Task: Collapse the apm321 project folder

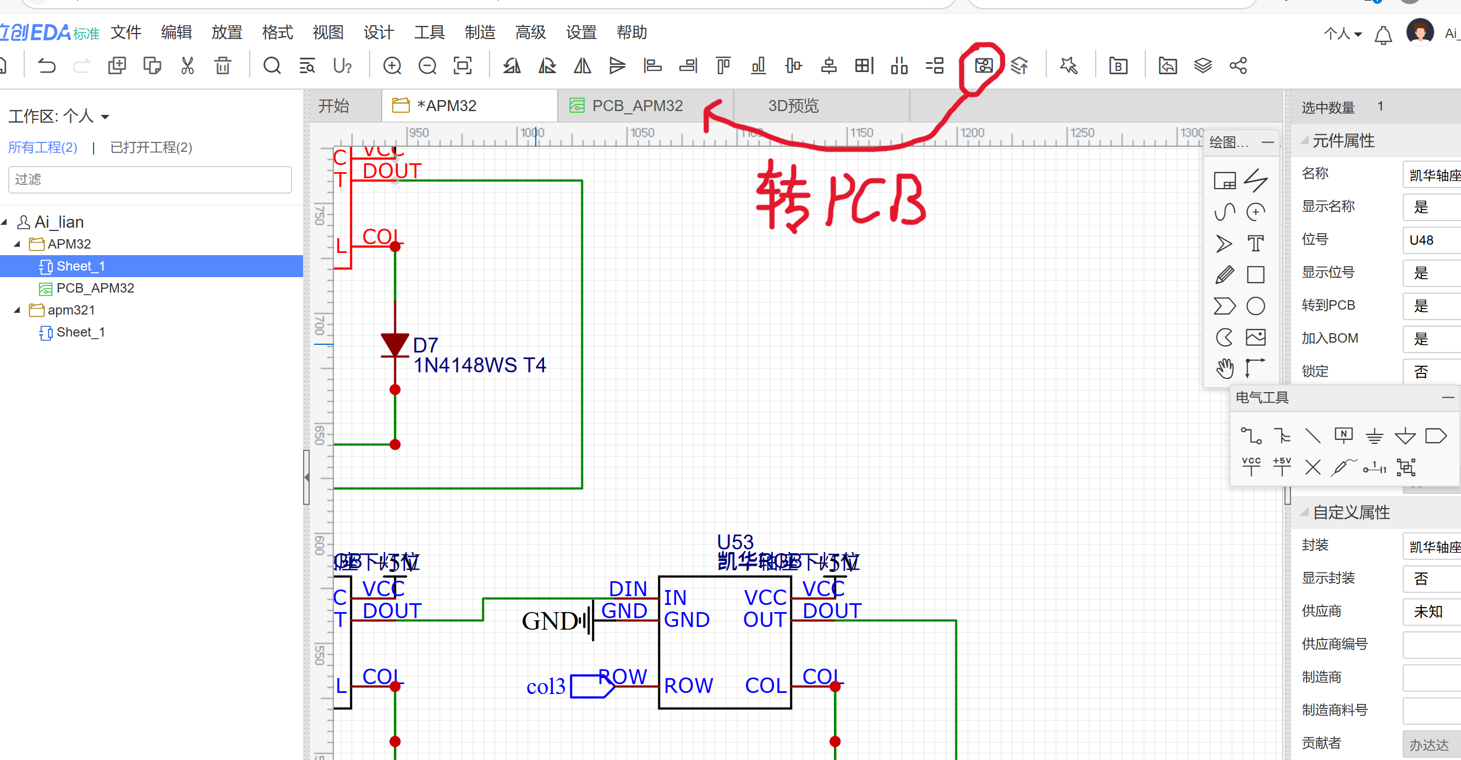Action: tap(17, 310)
